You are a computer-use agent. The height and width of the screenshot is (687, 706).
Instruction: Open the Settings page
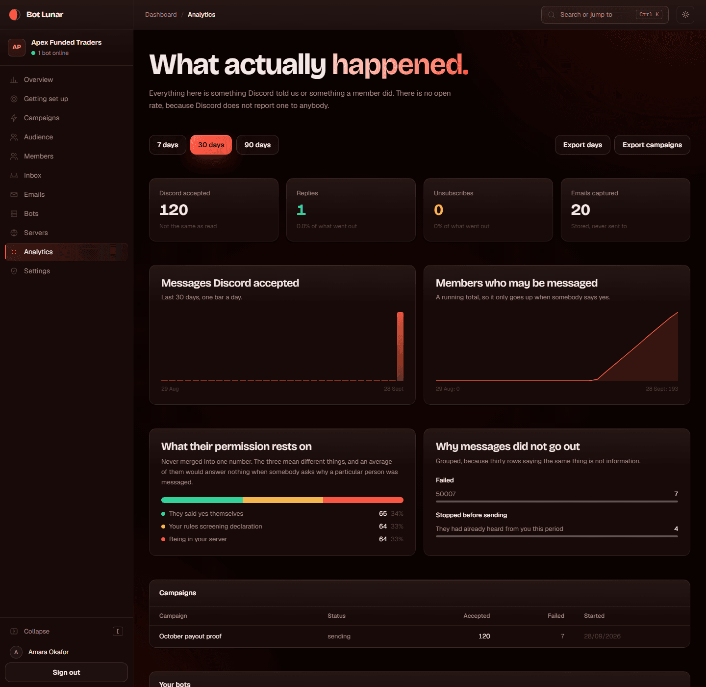pyautogui.click(x=66, y=271)
